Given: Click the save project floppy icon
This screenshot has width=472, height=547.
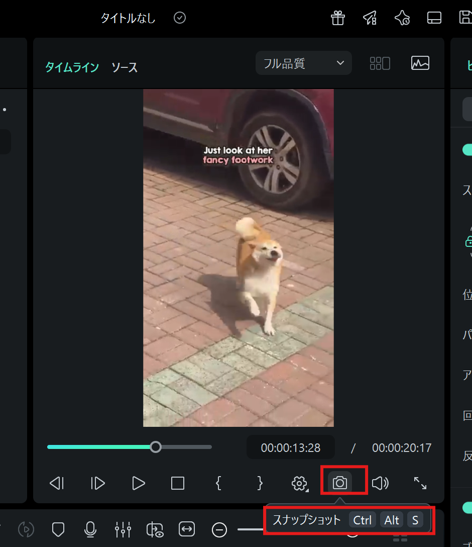Looking at the screenshot, I should 466,18.
